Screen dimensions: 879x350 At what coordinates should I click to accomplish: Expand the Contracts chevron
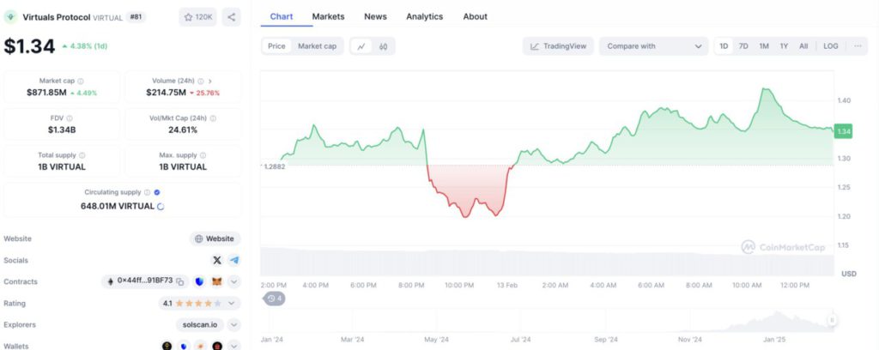234,281
